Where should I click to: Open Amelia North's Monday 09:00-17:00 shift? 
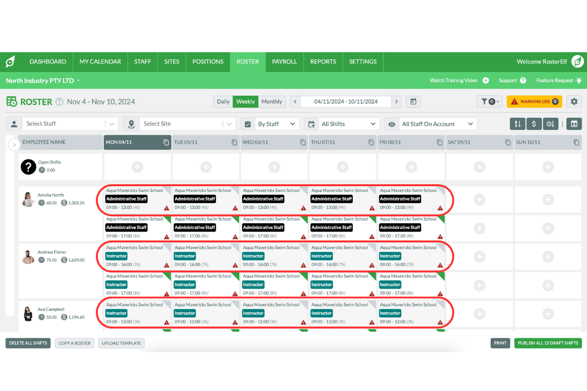tap(137, 228)
